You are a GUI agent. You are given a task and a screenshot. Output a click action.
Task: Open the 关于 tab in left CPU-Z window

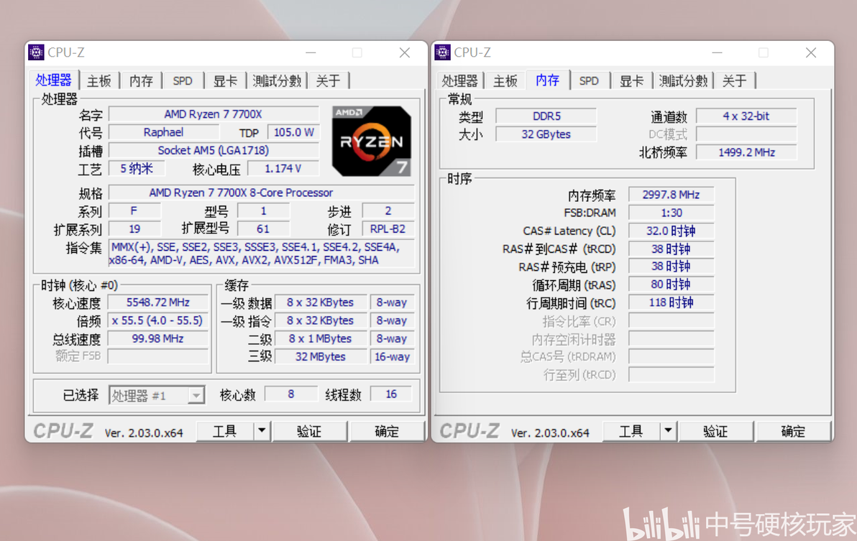tap(328, 80)
